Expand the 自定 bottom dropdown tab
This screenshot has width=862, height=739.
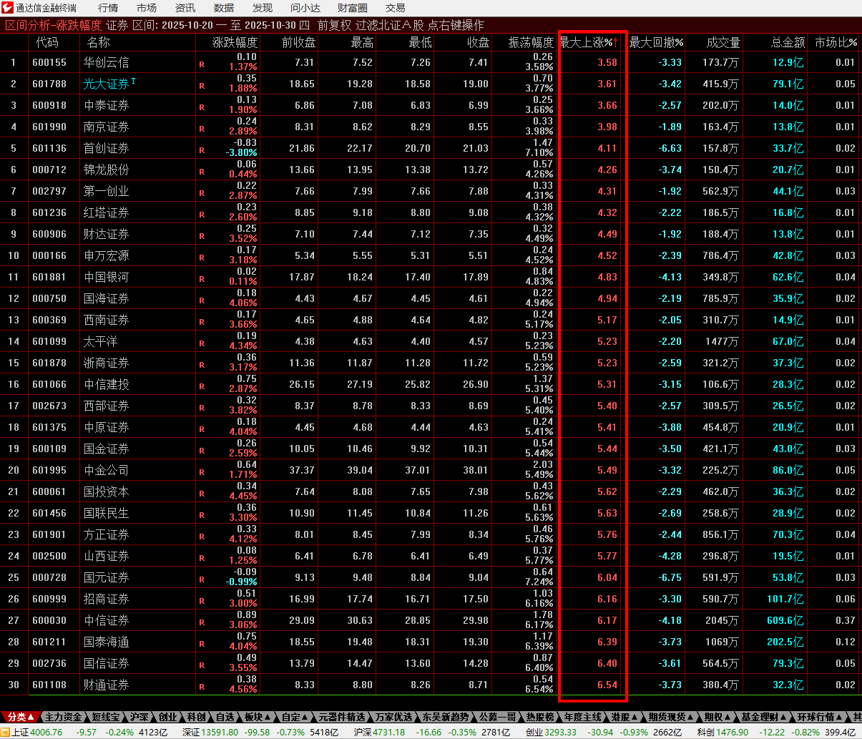tap(295, 717)
